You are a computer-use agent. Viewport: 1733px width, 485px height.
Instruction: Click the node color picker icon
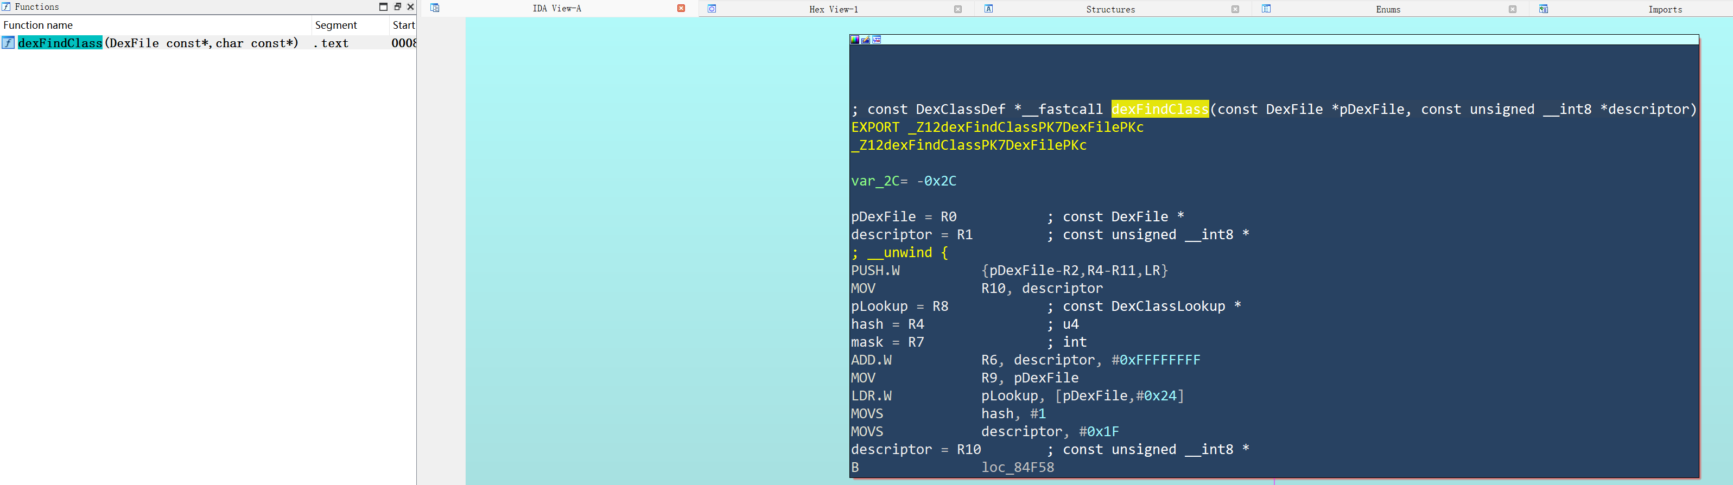[x=854, y=40]
